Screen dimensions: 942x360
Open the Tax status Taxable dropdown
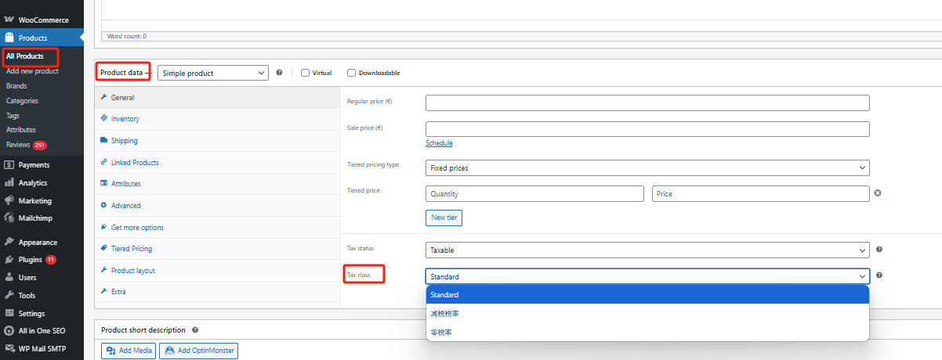647,250
